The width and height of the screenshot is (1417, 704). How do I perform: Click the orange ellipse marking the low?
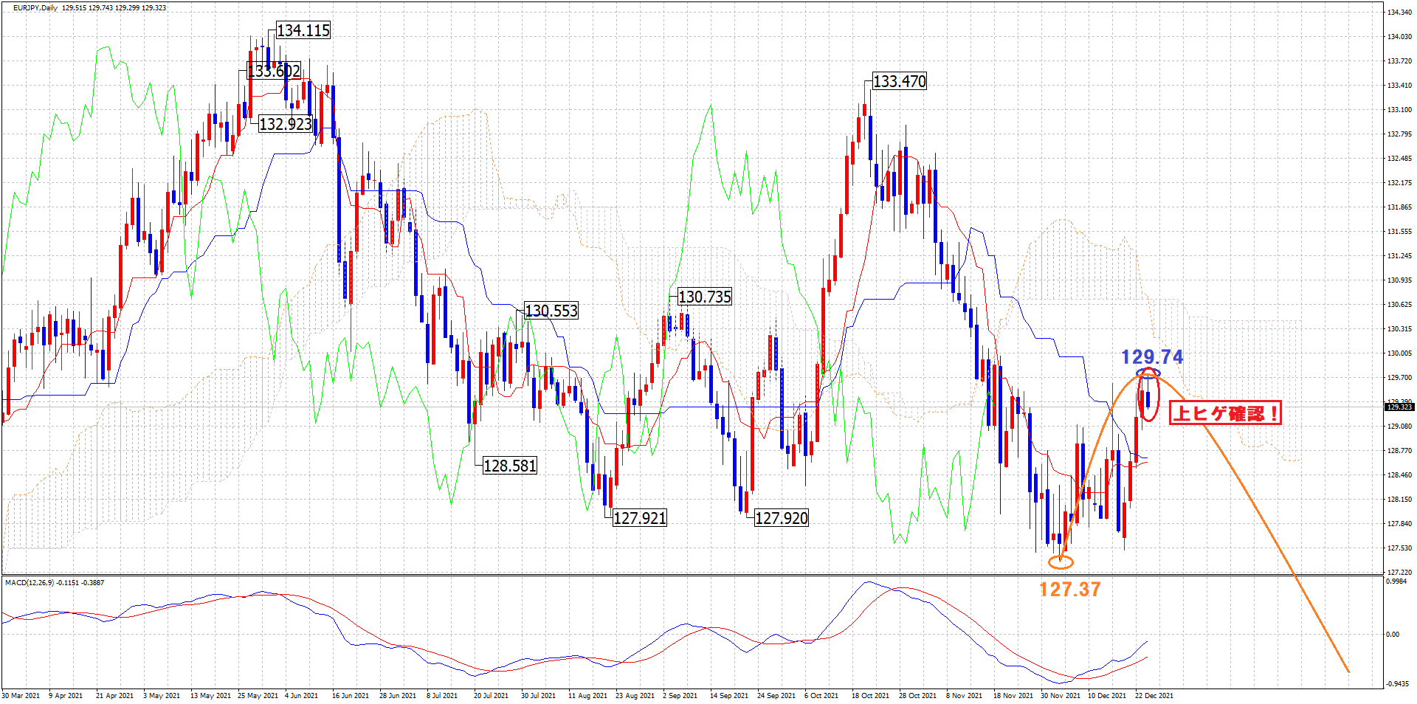pos(1061,562)
